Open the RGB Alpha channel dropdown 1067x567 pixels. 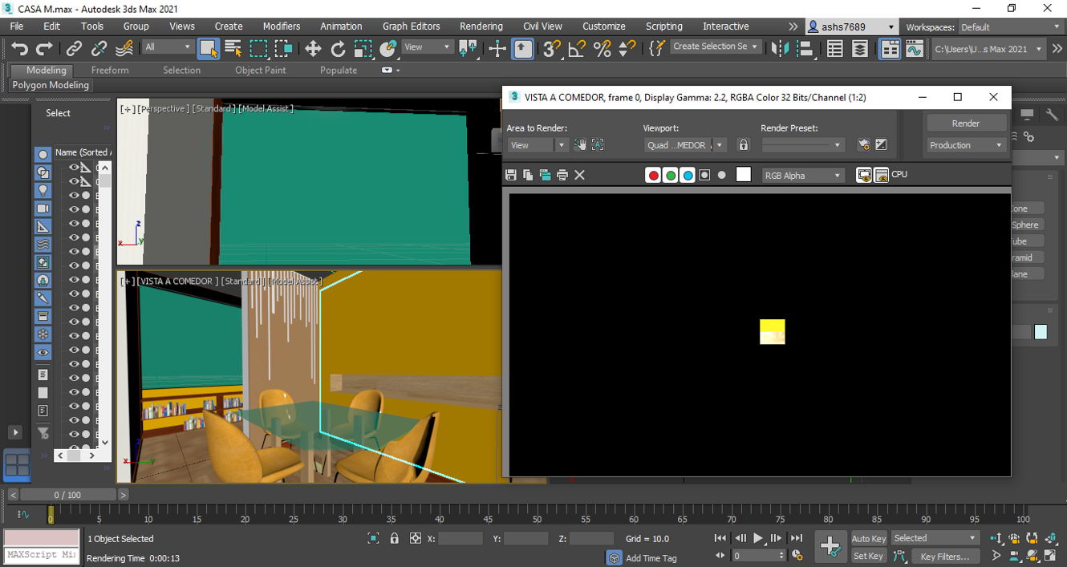[x=802, y=176]
